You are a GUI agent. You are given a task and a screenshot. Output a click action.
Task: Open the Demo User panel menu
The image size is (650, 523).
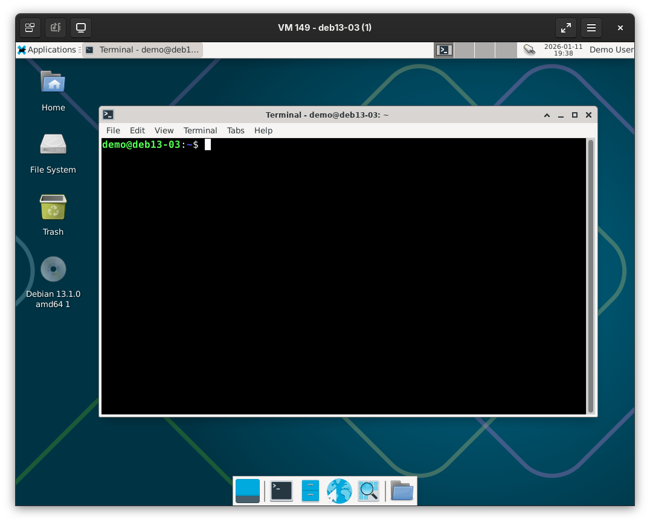coord(611,49)
